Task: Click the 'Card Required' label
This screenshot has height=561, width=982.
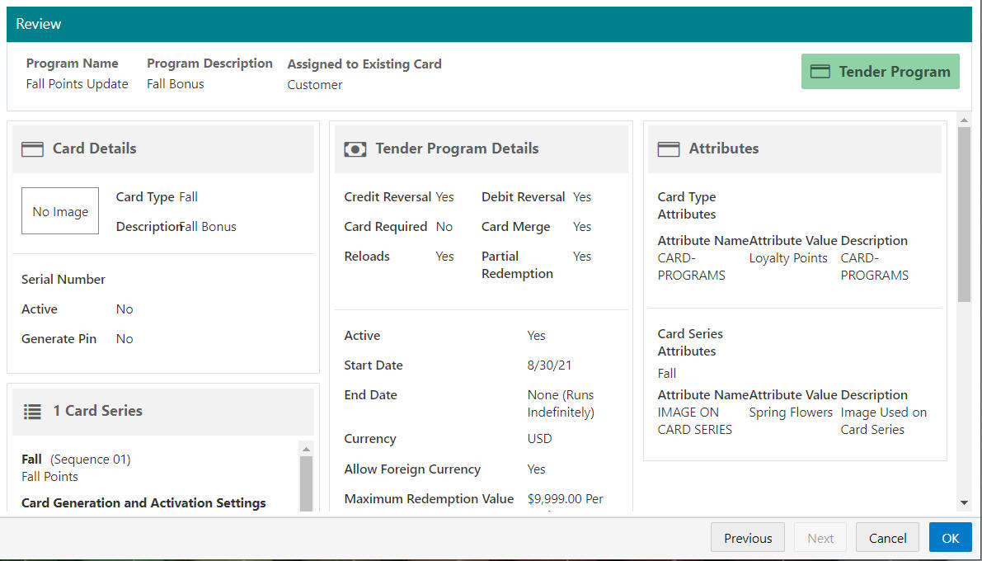Action: 386,227
